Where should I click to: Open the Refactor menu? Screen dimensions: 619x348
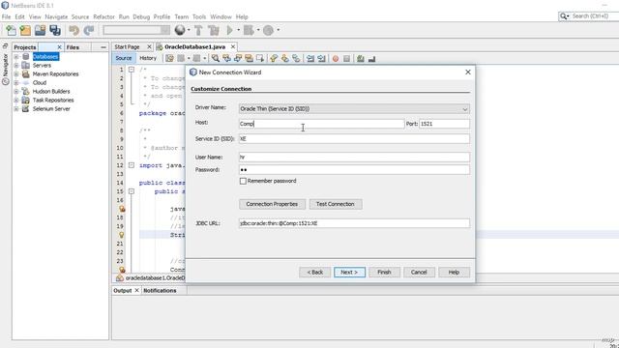pos(103,17)
